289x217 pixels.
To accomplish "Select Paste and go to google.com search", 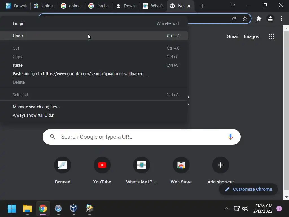I will pos(94,74).
